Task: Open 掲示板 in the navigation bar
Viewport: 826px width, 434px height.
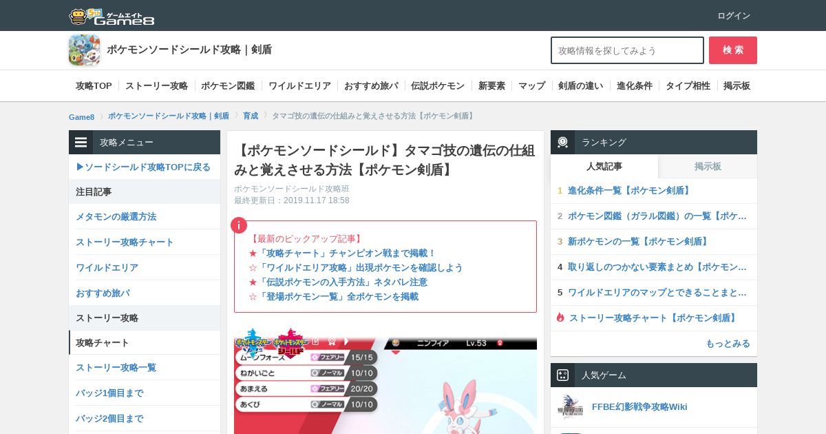Action: (x=737, y=86)
